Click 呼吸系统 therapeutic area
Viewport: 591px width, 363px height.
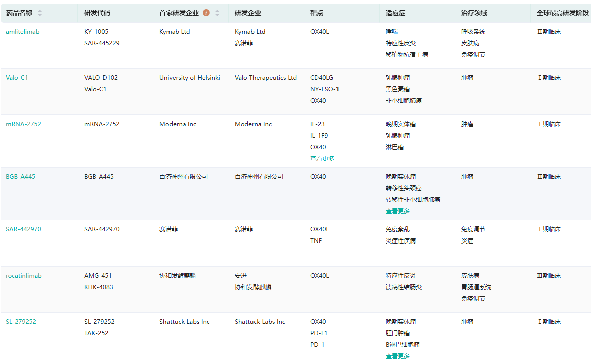point(473,32)
